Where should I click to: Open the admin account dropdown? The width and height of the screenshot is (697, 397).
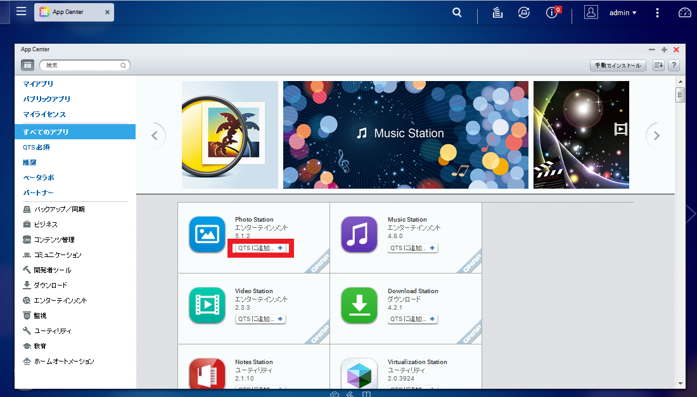coord(623,13)
